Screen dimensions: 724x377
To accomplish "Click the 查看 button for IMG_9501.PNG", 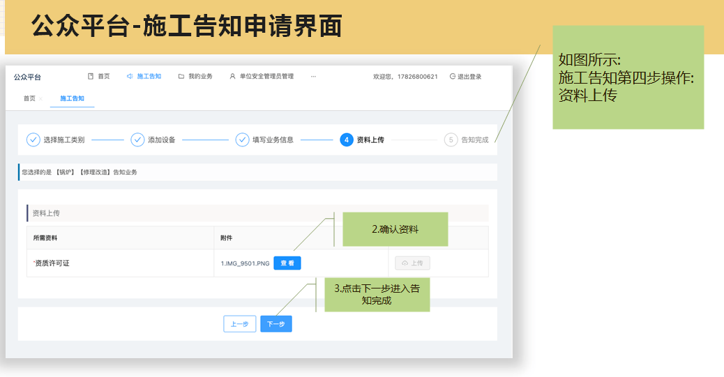I will pyautogui.click(x=287, y=263).
